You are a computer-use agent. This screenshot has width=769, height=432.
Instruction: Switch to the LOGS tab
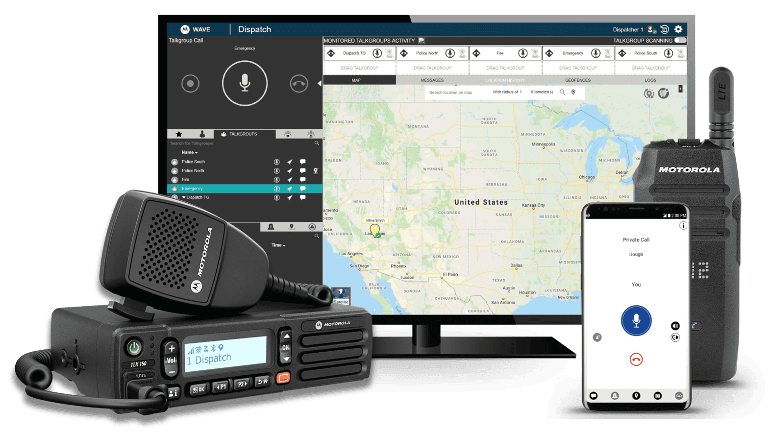[x=650, y=80]
